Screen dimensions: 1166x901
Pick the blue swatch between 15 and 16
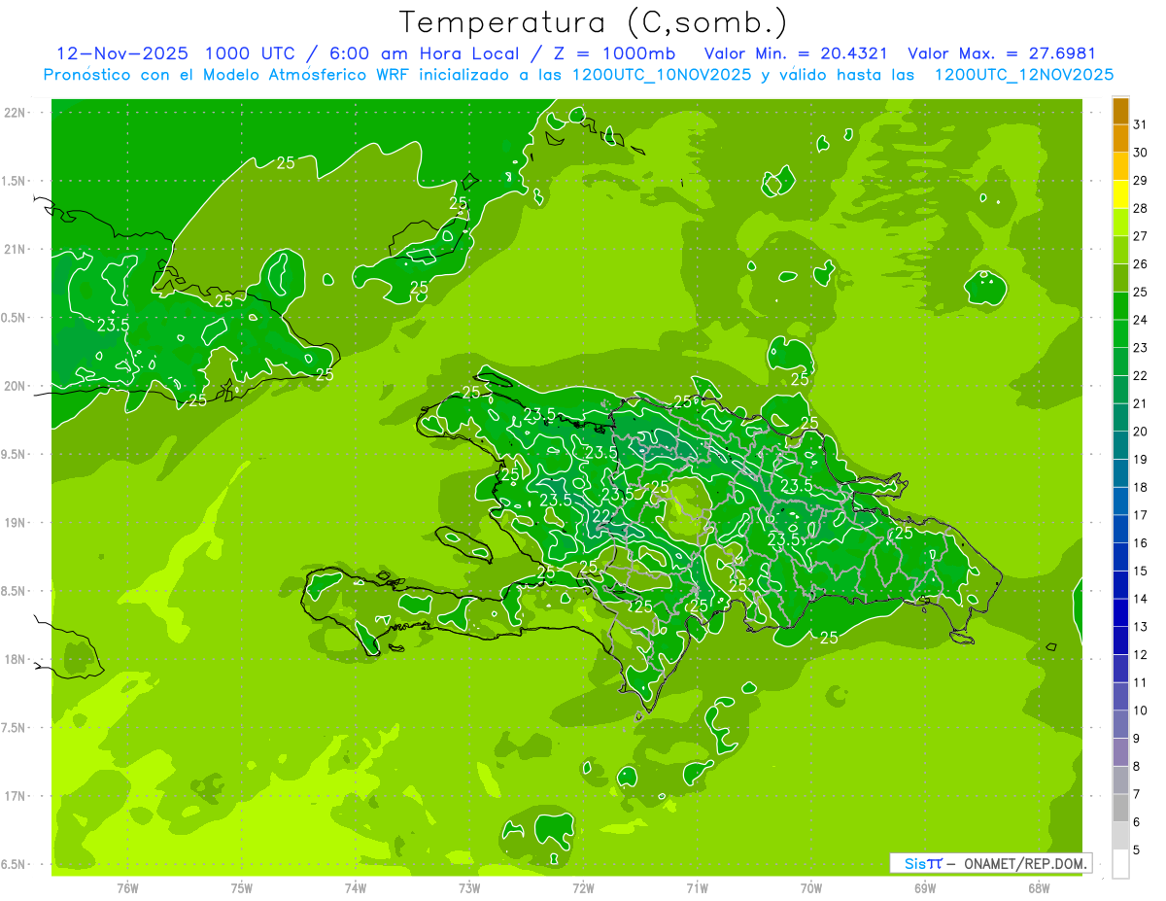(1120, 557)
